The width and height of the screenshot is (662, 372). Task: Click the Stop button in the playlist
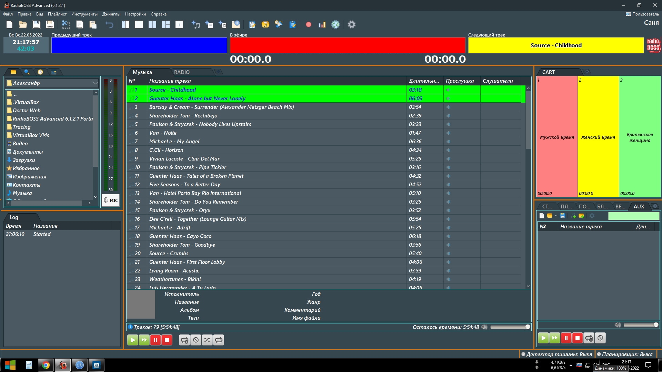click(x=167, y=340)
